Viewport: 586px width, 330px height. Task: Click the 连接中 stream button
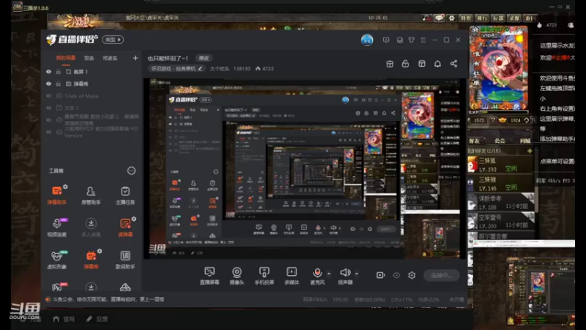(x=442, y=276)
